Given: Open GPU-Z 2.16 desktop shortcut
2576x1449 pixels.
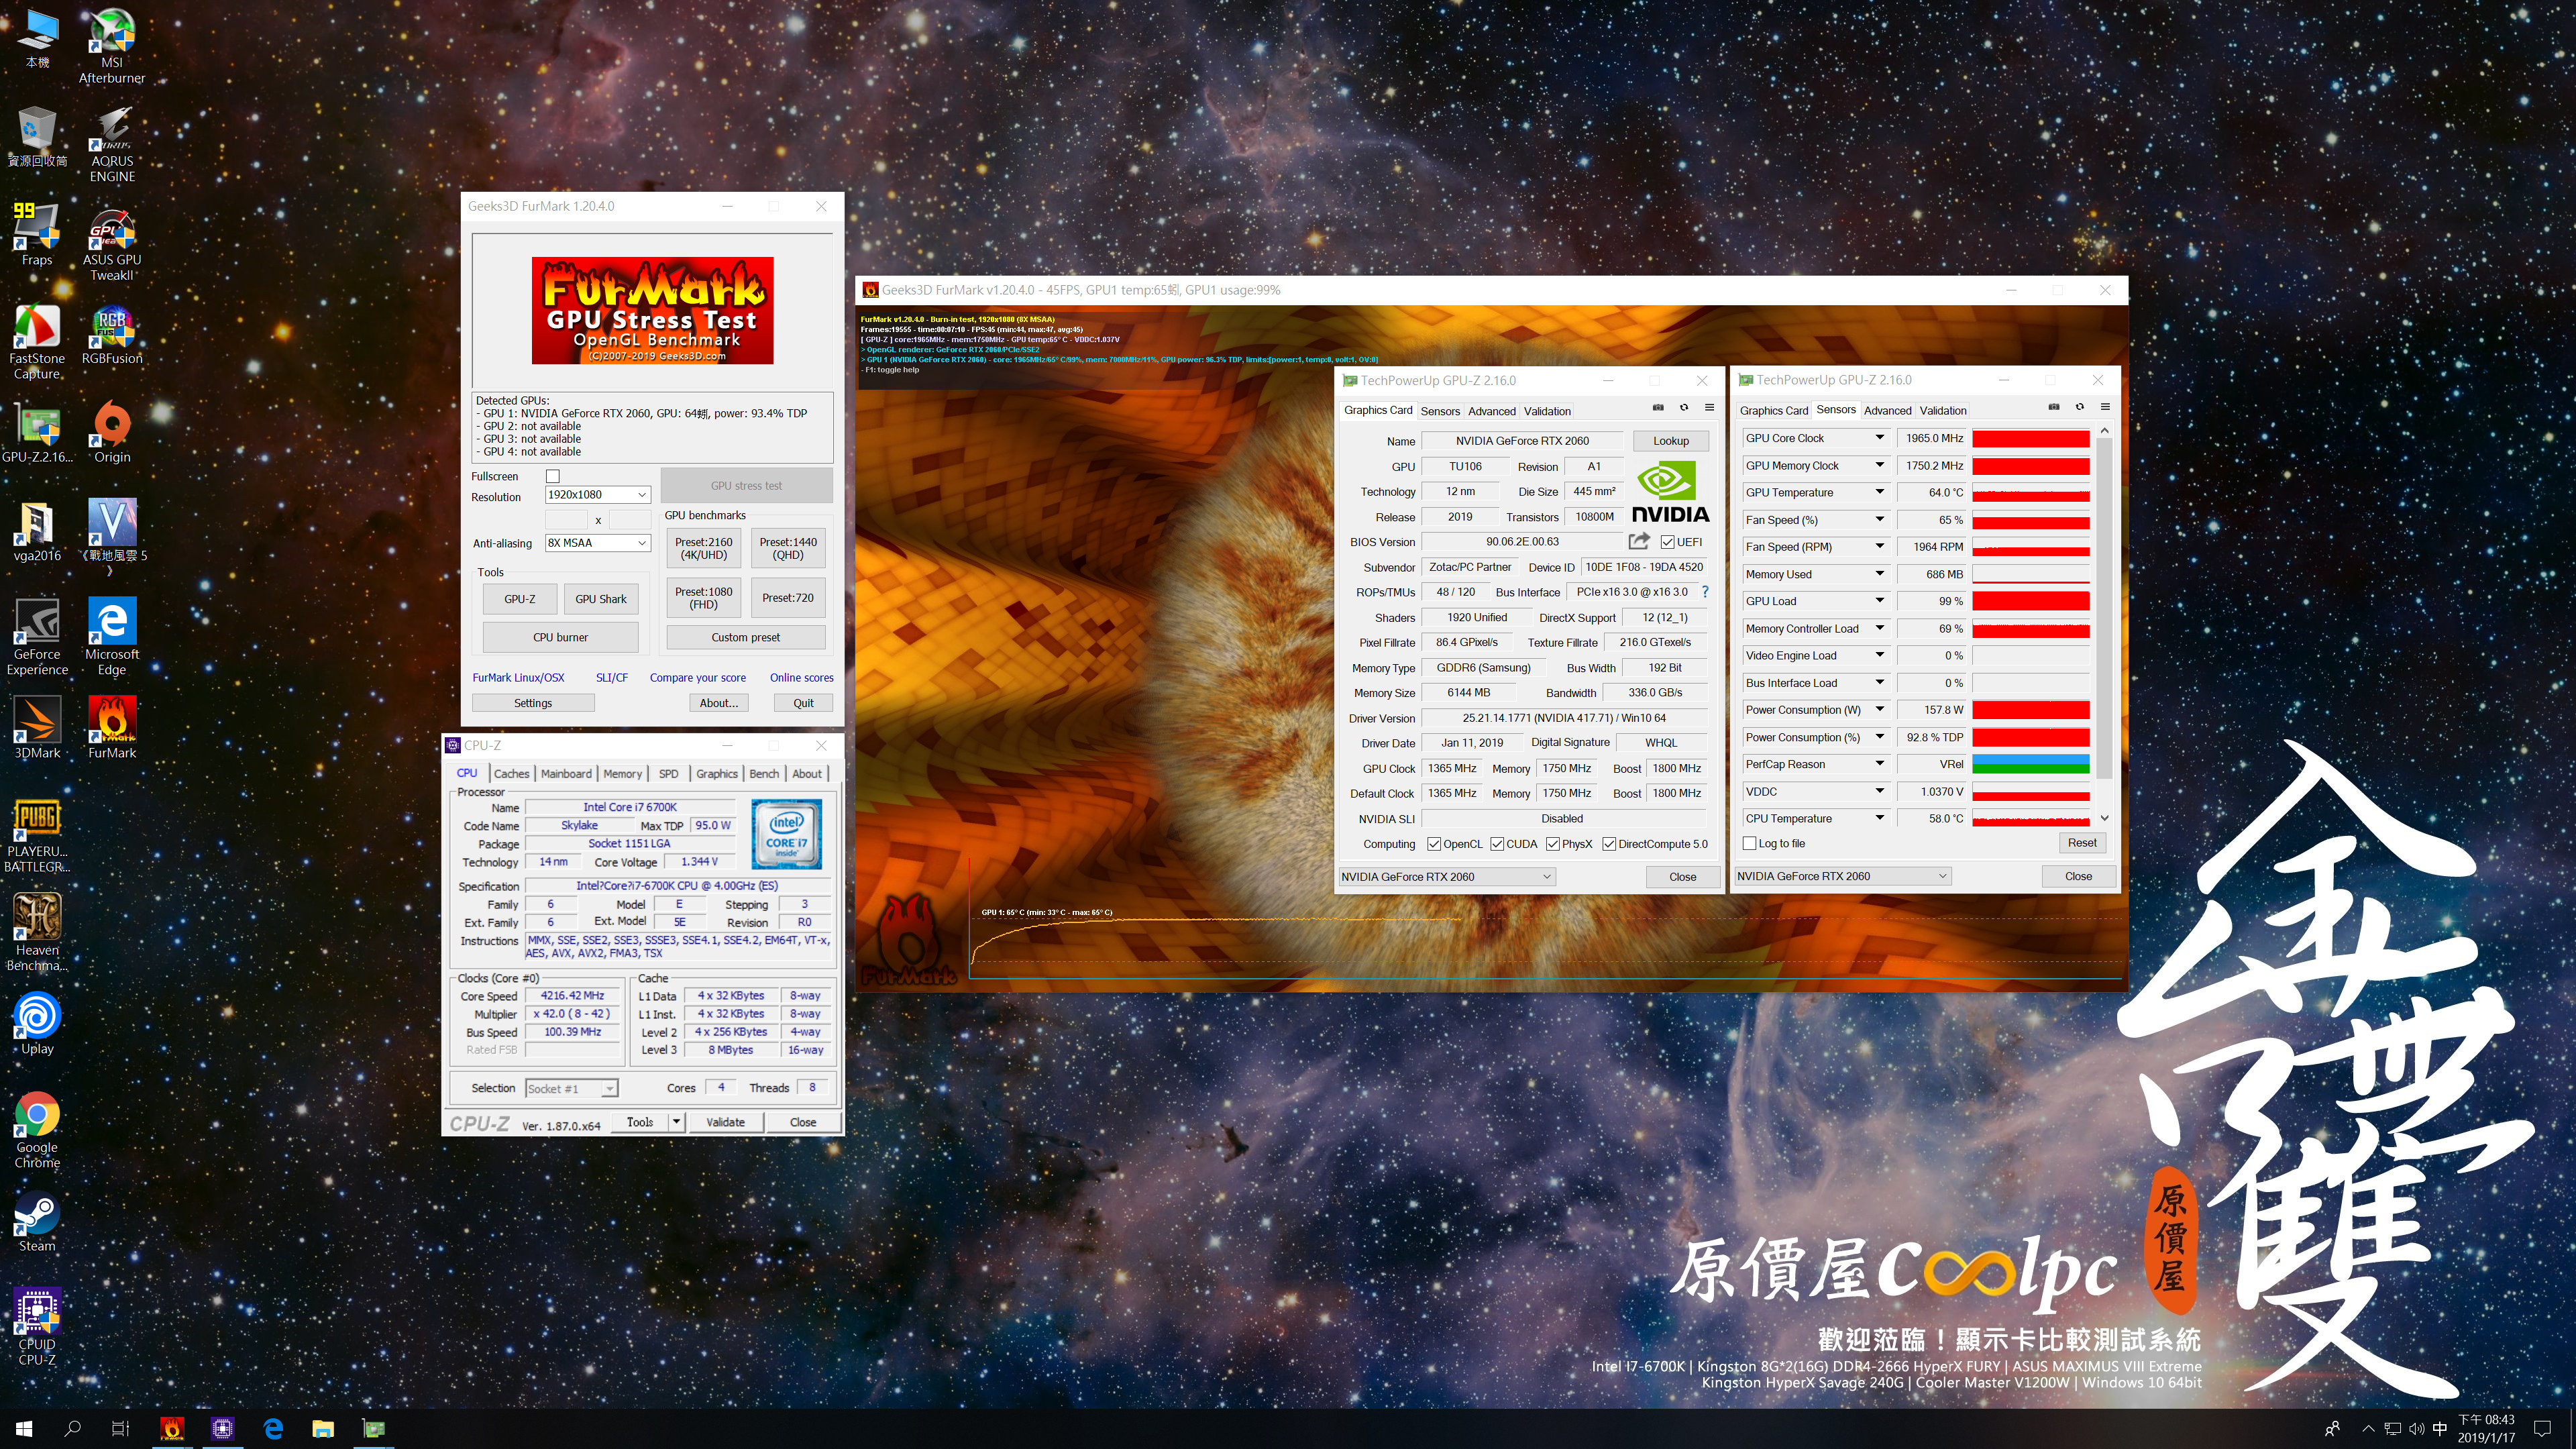Looking at the screenshot, I should [x=37, y=434].
